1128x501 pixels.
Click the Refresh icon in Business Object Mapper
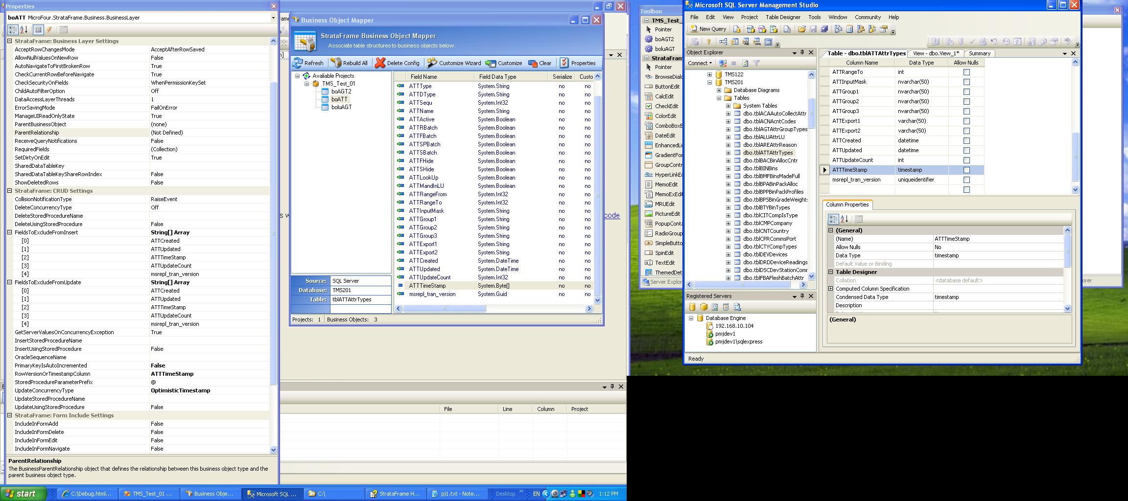(x=298, y=63)
